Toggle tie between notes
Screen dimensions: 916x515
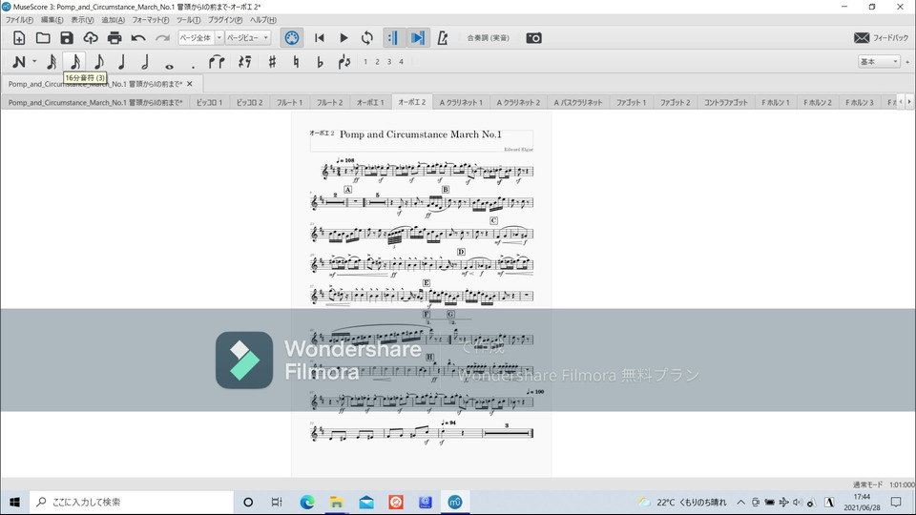click(x=217, y=62)
